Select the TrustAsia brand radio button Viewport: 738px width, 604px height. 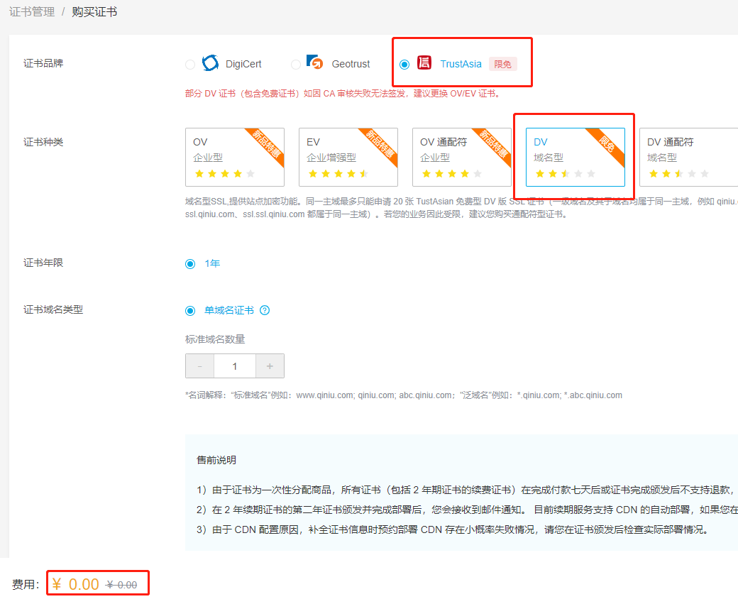click(404, 65)
